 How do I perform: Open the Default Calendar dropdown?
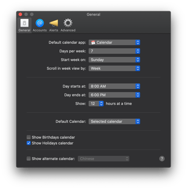114,121
